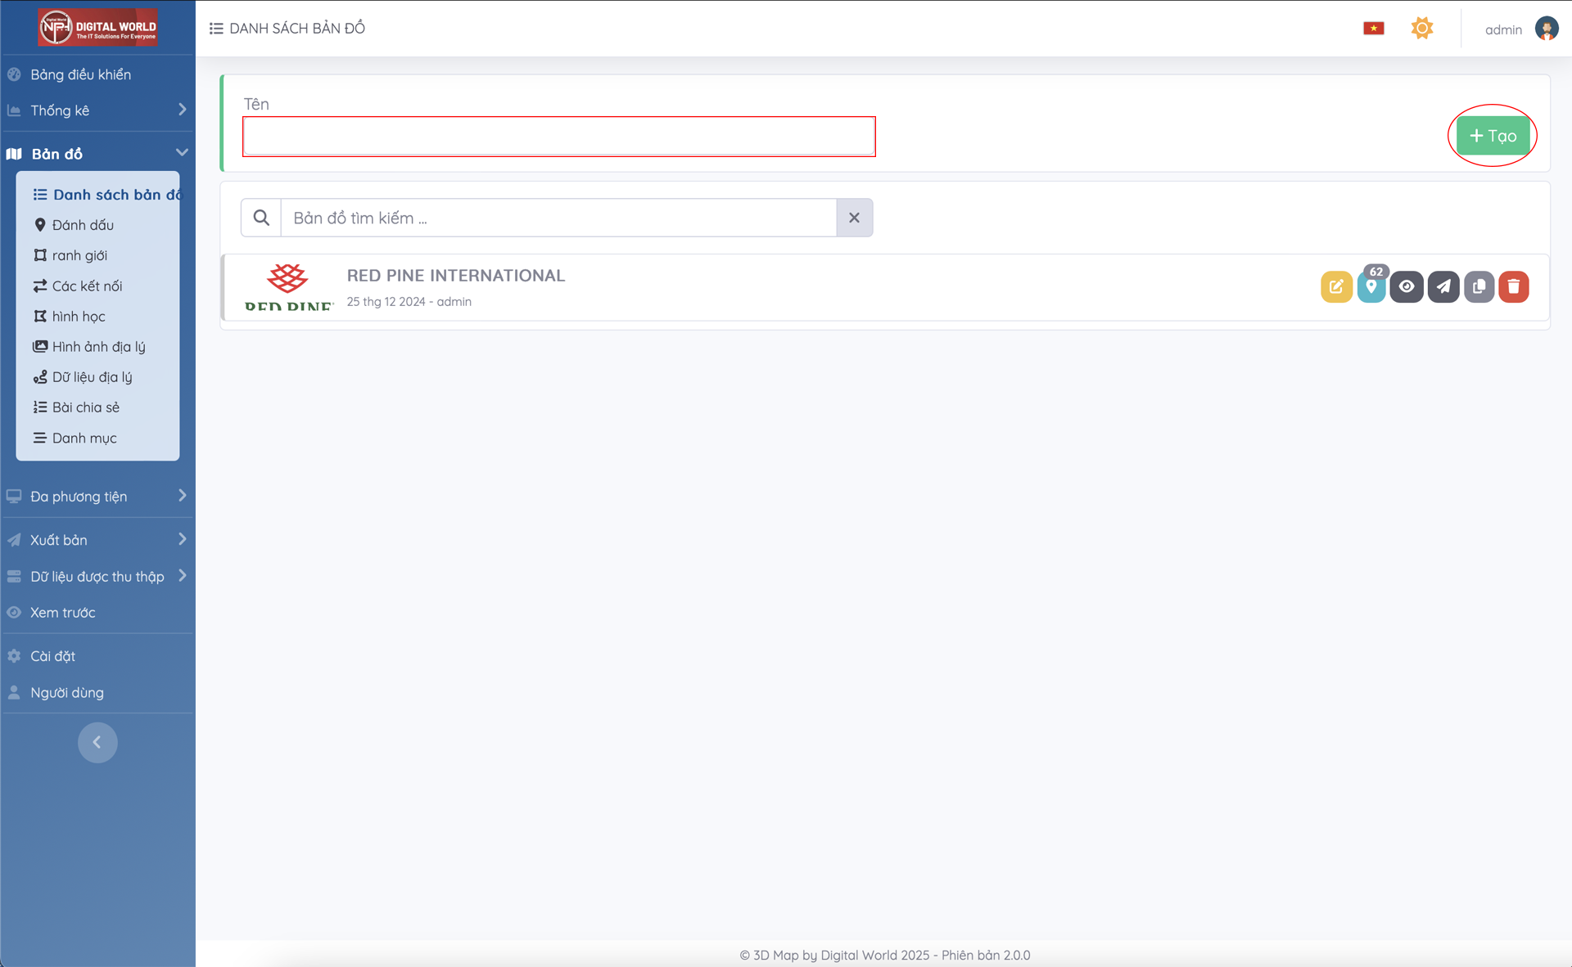
Task: Click the green Tạo button
Action: (x=1493, y=136)
